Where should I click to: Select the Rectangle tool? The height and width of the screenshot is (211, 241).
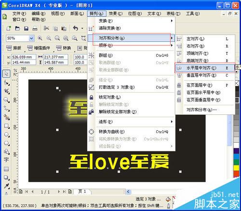click(x=7, y=126)
